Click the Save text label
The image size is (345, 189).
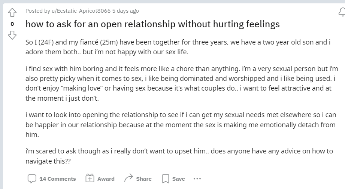coord(178,179)
